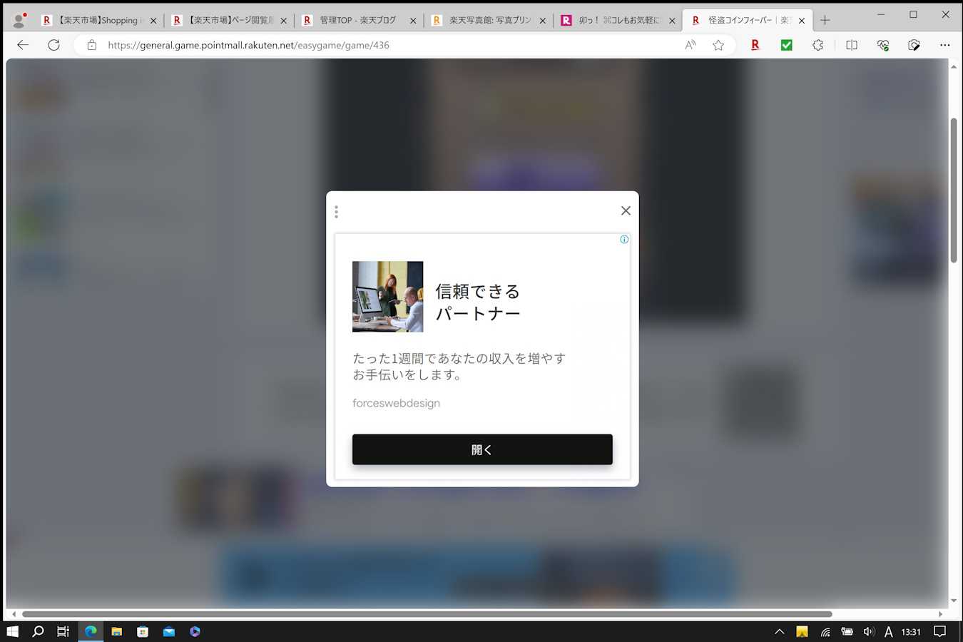Image resolution: width=963 pixels, height=642 pixels.
Task: Click the green checkmark extension icon
Action: pos(786,45)
